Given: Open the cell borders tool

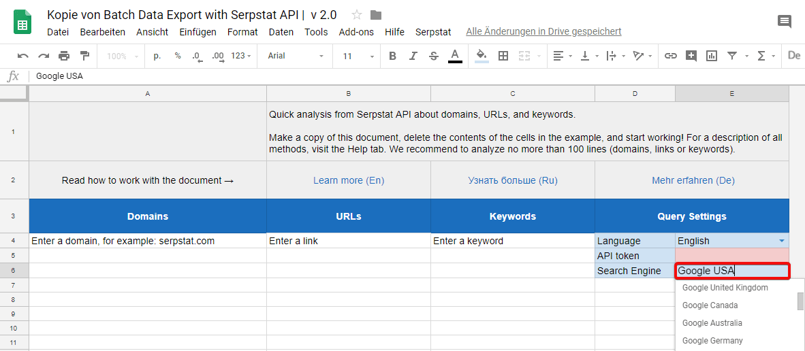Looking at the screenshot, I should [503, 56].
